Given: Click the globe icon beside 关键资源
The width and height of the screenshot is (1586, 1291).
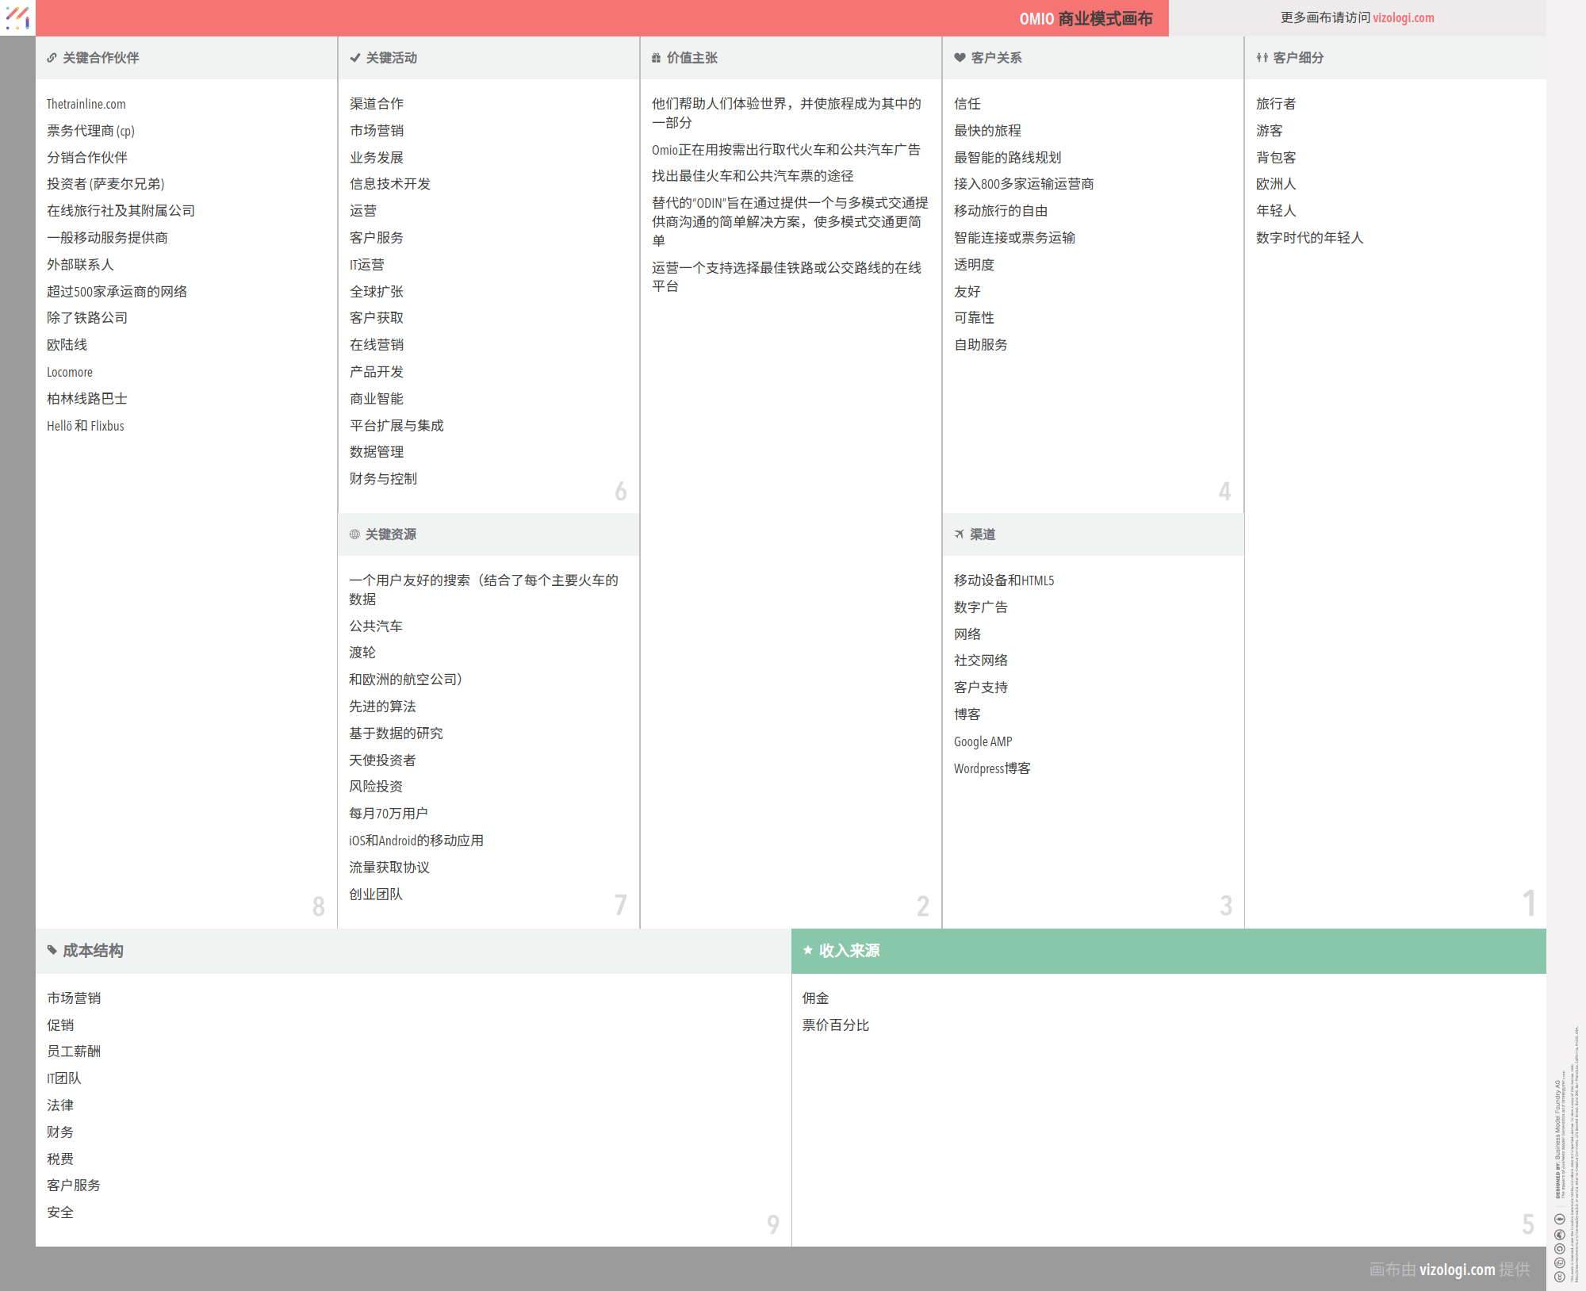Looking at the screenshot, I should point(354,534).
